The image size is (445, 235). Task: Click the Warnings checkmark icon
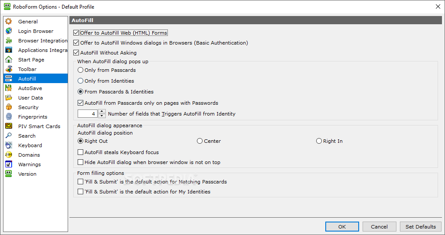9,164
